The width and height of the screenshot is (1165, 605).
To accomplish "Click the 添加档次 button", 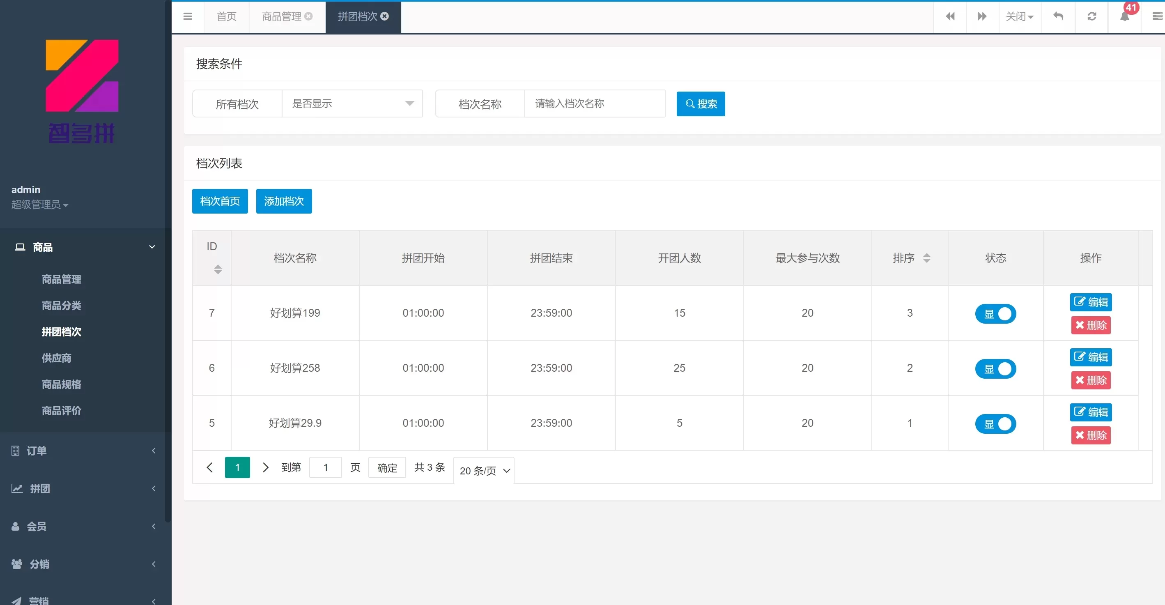I will pyautogui.click(x=284, y=201).
